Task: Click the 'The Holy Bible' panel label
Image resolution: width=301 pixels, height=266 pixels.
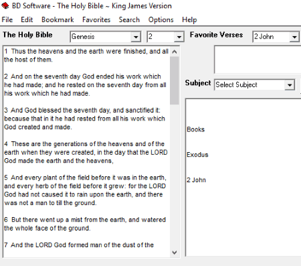Action: click(x=27, y=35)
